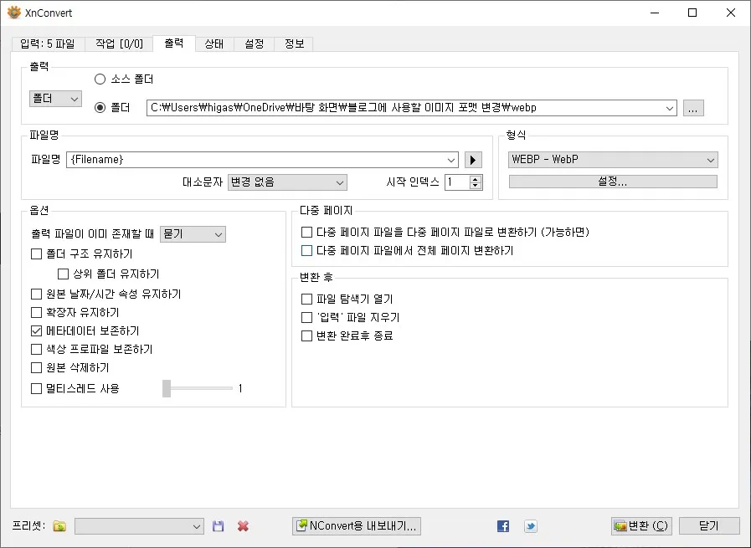Uncheck 메타데이터 보존하기 checkbox
751x548 pixels.
(x=36, y=330)
